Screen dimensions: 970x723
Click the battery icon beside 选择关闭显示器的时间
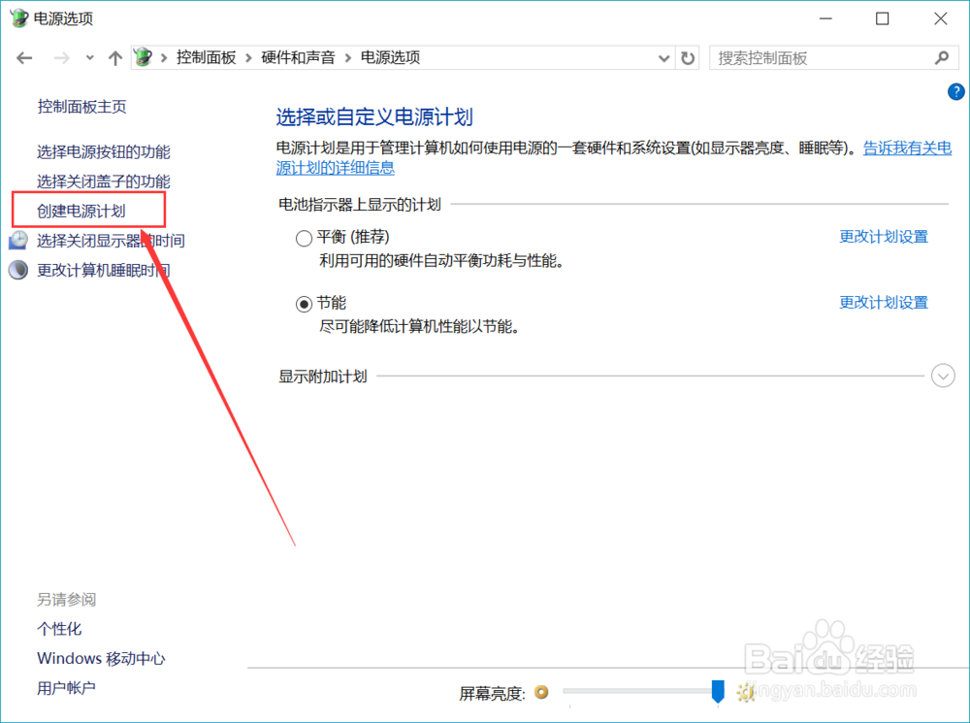tap(17, 241)
